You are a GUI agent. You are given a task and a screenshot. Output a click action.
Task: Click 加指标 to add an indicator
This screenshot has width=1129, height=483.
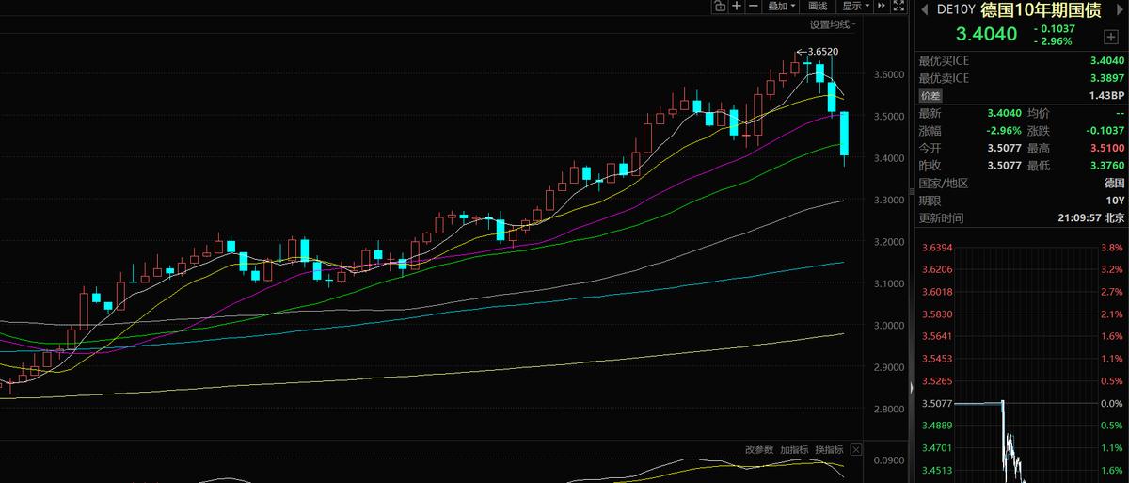coord(794,450)
